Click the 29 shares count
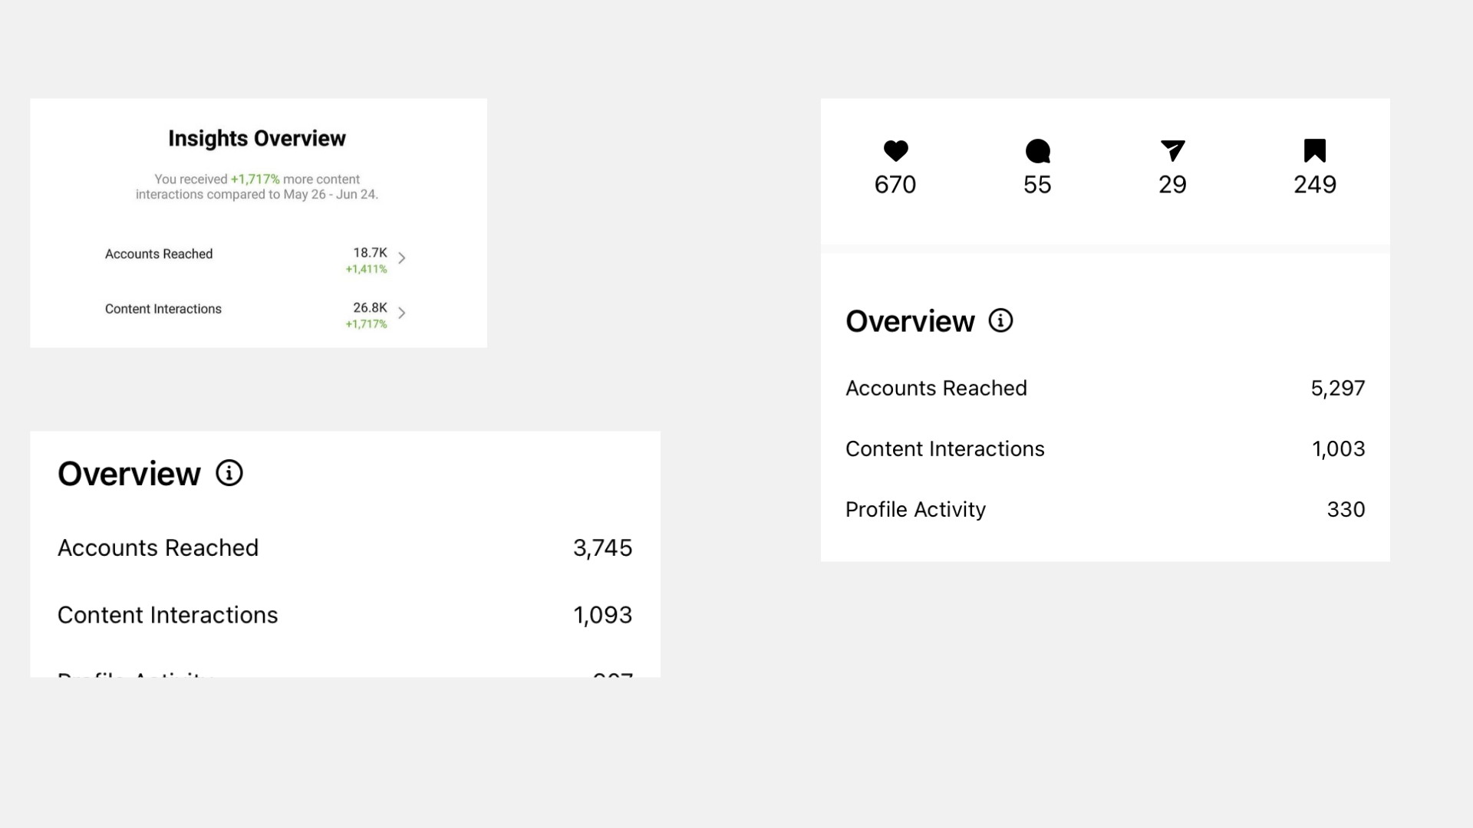The height and width of the screenshot is (828, 1473). tap(1172, 185)
